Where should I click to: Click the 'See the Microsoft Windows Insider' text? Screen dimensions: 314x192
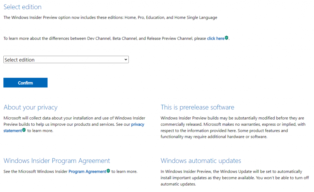pos(35,172)
